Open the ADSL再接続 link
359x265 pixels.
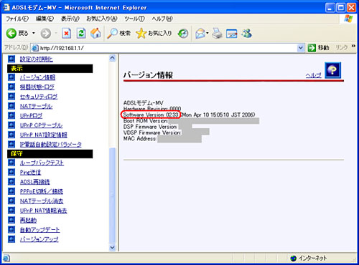35,182
